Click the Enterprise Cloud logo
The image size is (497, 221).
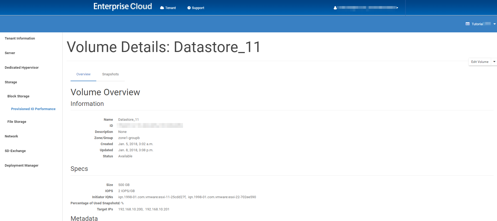(123, 6)
